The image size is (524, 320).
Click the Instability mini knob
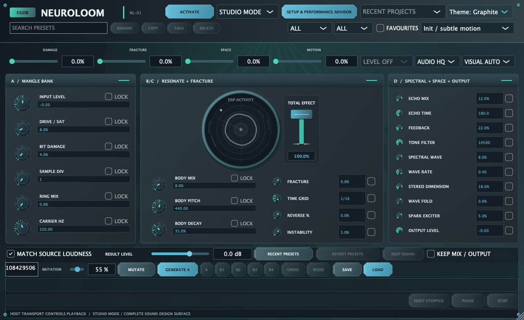(277, 232)
